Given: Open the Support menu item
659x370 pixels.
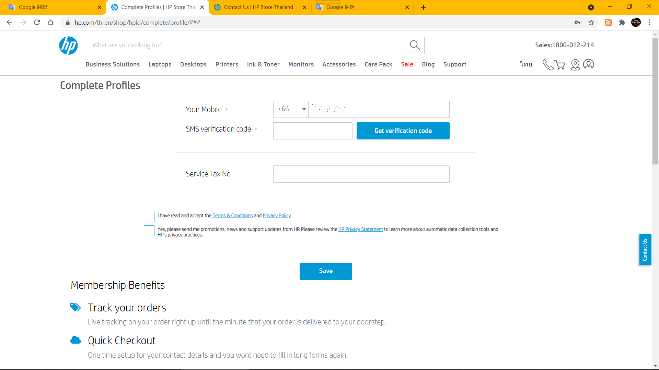Looking at the screenshot, I should tap(455, 64).
